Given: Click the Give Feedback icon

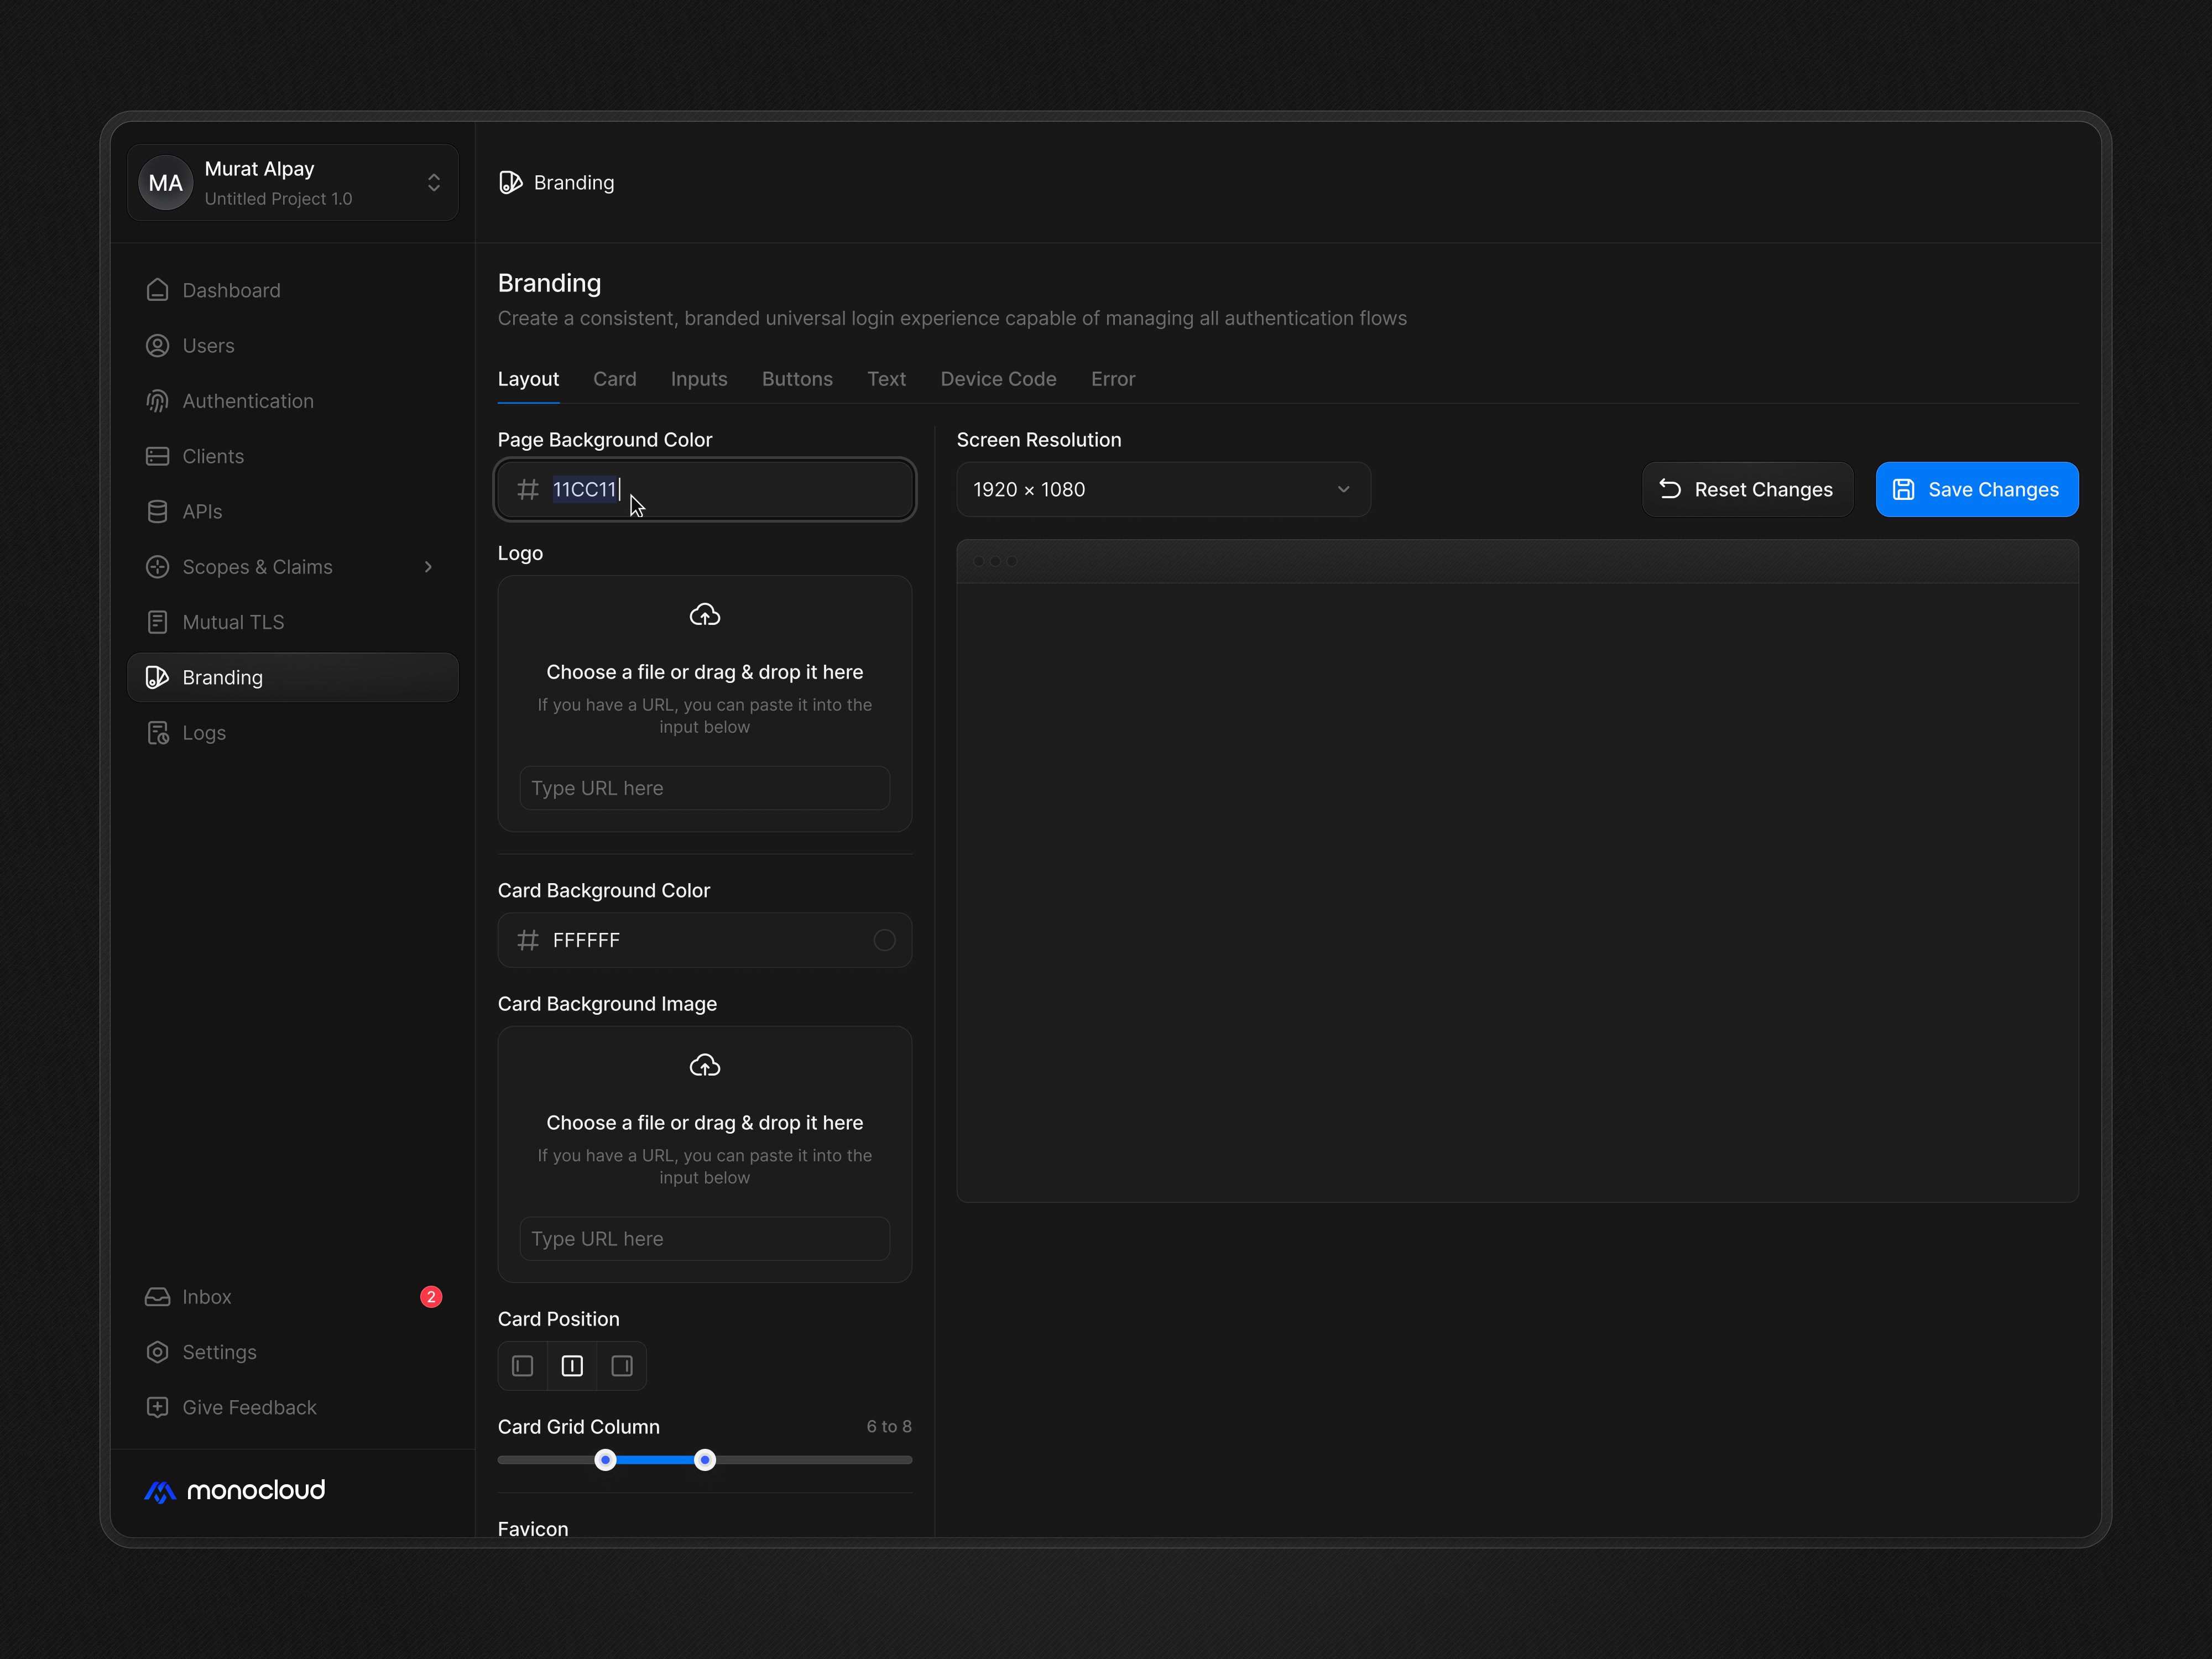Looking at the screenshot, I should [x=157, y=1407].
